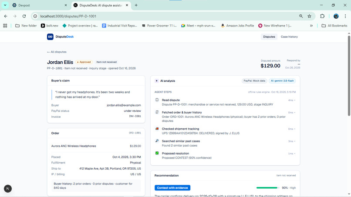Click the Proposed resolution green check icon
The height and width of the screenshot is (197, 351).
pos(157,153)
